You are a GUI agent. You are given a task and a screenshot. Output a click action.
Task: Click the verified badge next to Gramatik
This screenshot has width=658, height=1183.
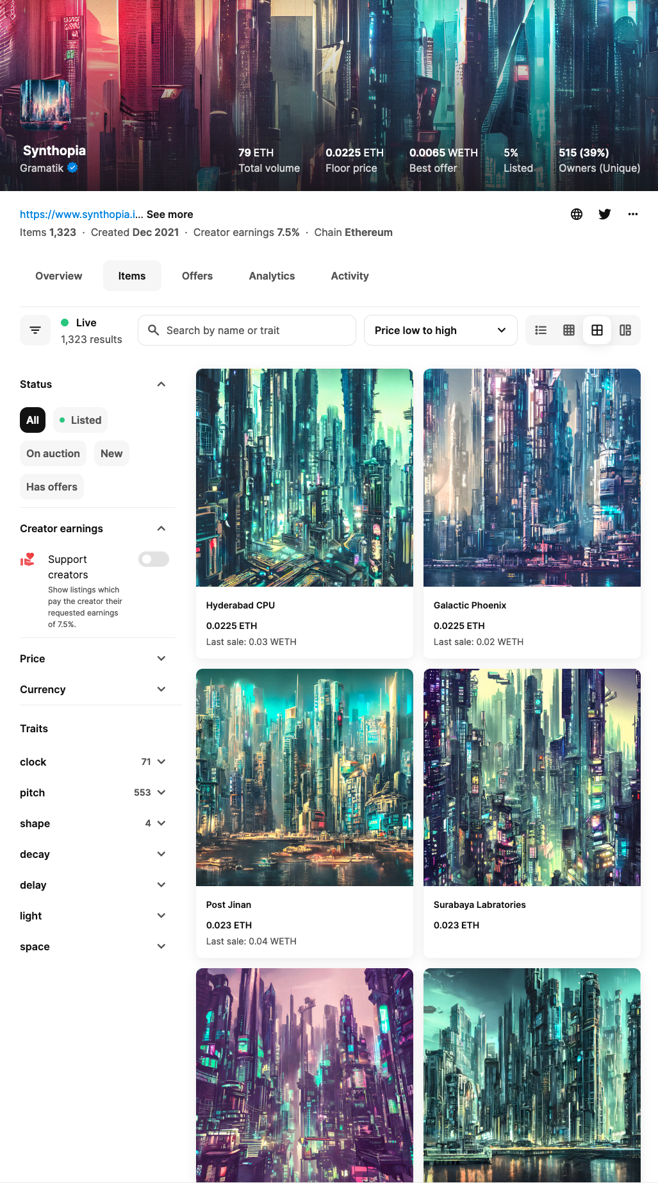(73, 167)
